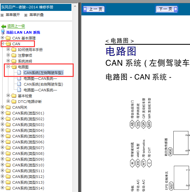Click folder icon of DTC/电路诊断
The image size is (190, 192).
tap(14, 102)
